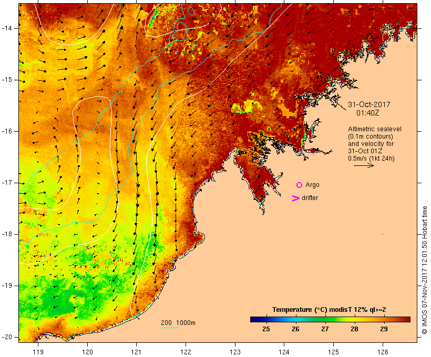Click the '124' longitude axis label
Screen dimensions: 431x357
[284, 352]
